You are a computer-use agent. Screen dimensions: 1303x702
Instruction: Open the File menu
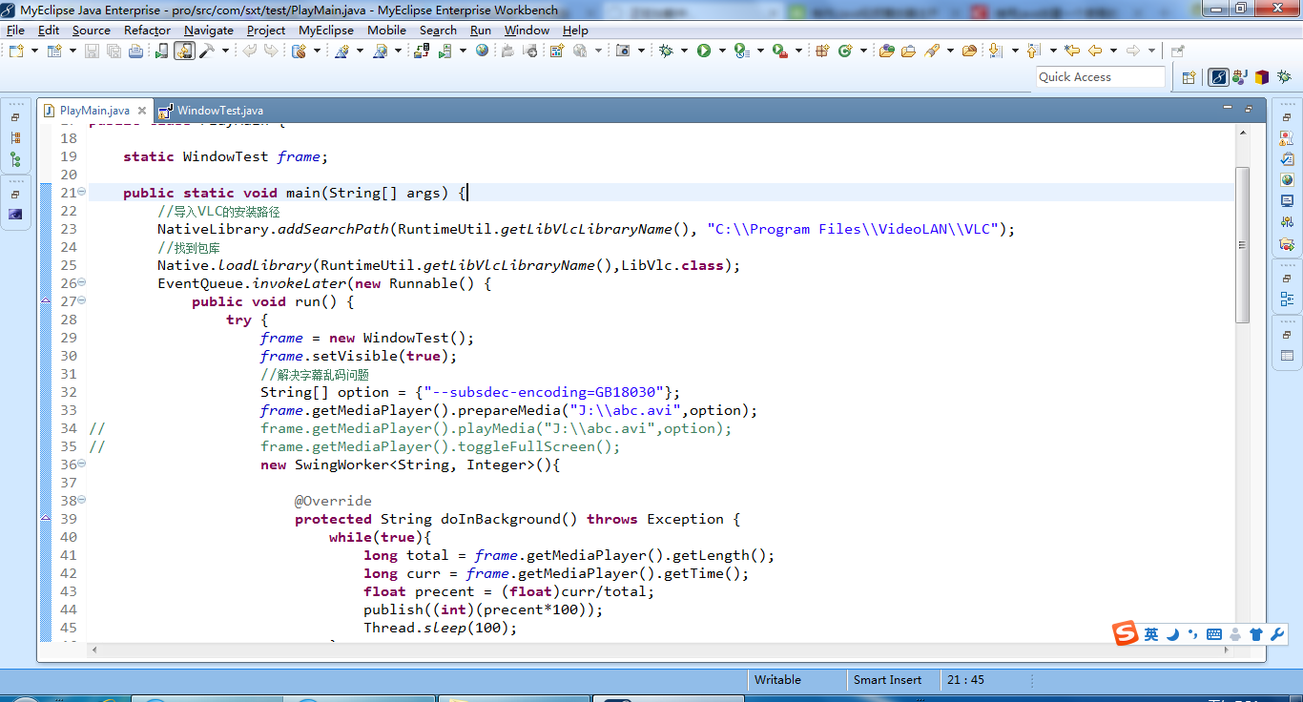point(15,30)
